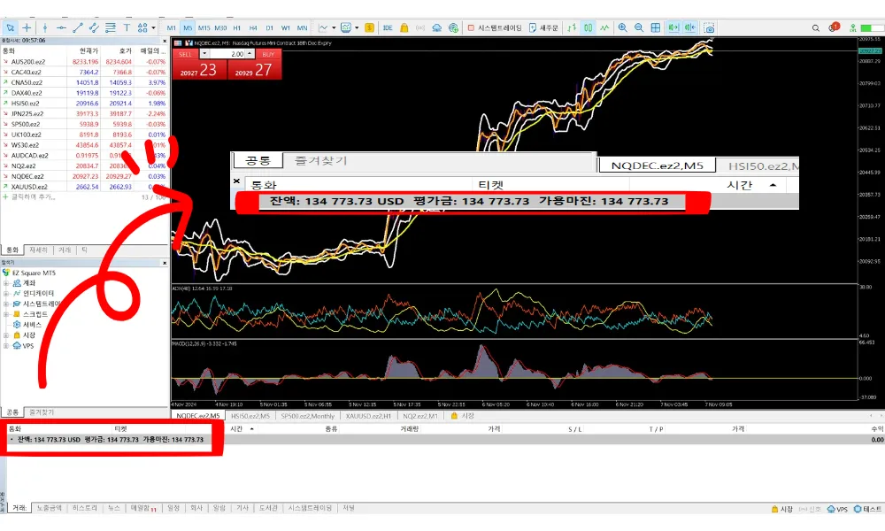The image size is (885, 531).
Task: Switch to candlestick chart display
Action: 589,27
